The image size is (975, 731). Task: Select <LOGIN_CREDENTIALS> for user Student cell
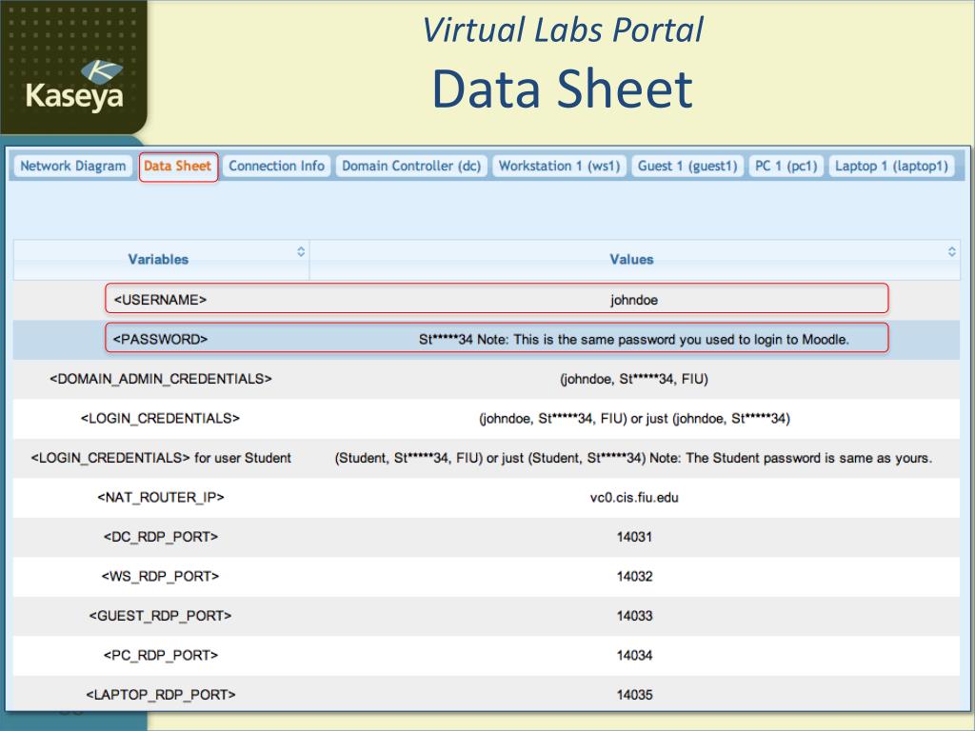[x=160, y=458]
